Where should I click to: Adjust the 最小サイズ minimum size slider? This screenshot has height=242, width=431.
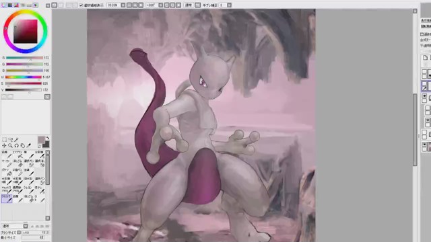pos(33,237)
